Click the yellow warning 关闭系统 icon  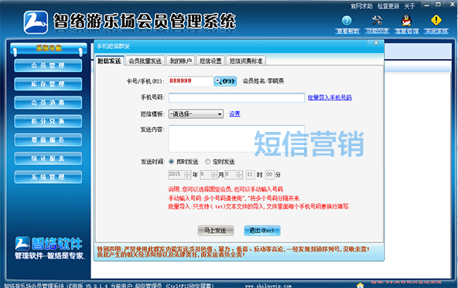point(436,20)
